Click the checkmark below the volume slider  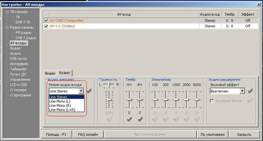[x=109, y=119]
